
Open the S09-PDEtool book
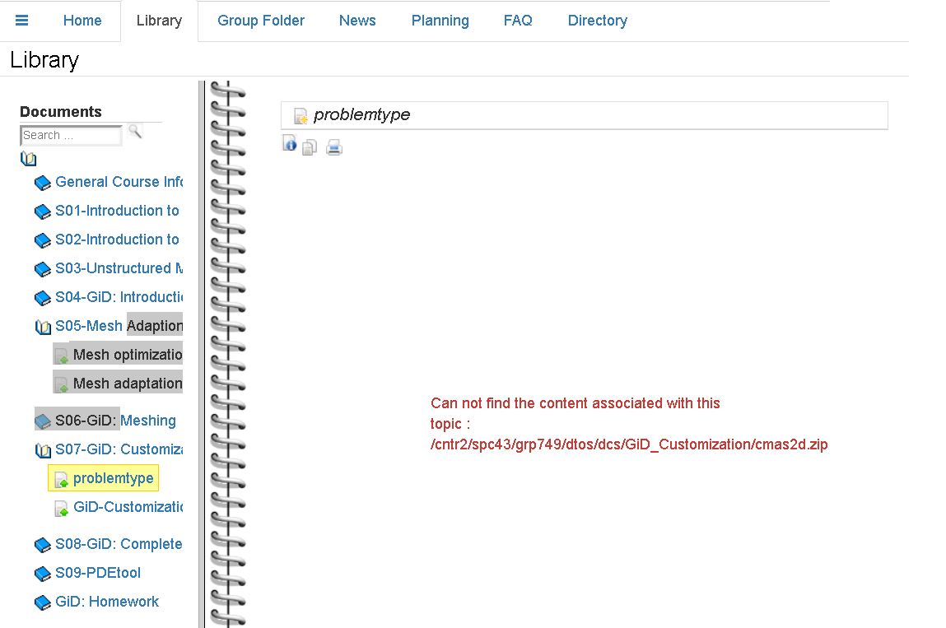click(x=97, y=573)
